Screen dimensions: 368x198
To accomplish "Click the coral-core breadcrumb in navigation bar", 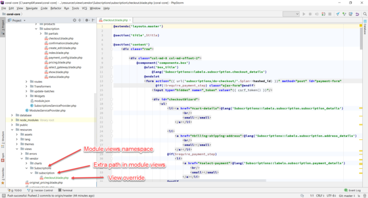I will tap(13, 14).
